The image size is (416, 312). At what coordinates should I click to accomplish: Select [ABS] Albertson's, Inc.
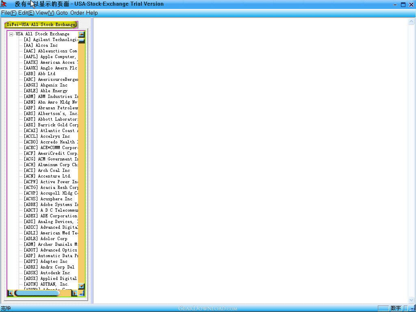coord(51,114)
